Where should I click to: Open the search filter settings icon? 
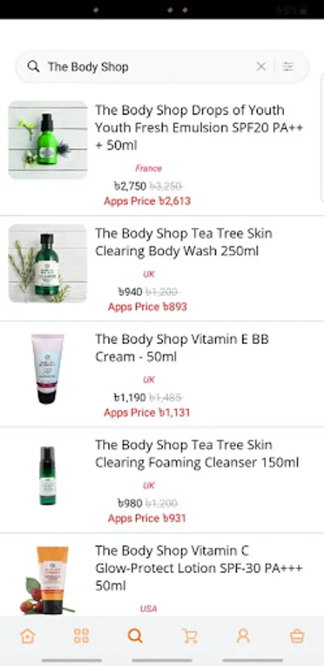click(288, 67)
